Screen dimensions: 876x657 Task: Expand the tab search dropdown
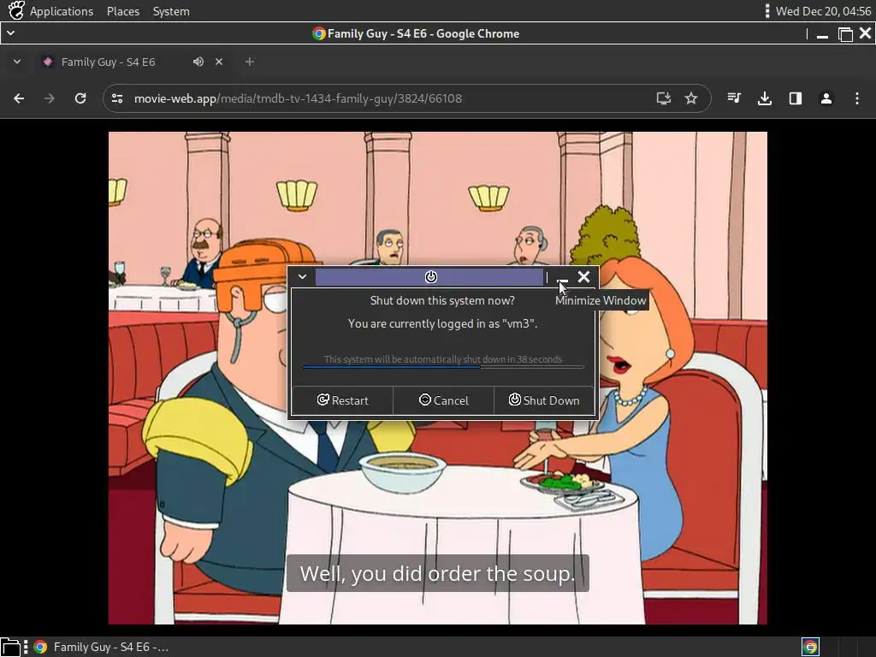pos(17,62)
